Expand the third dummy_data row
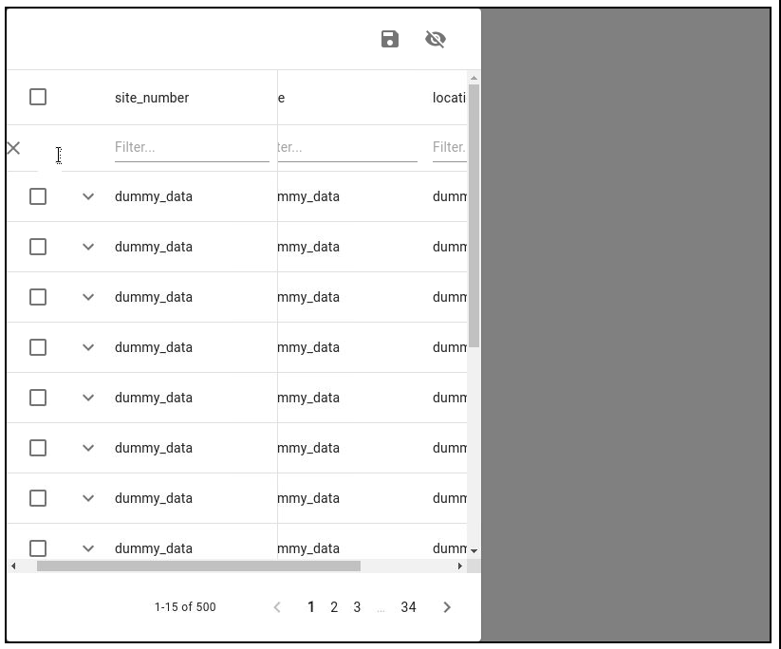The width and height of the screenshot is (781, 649). (x=88, y=297)
